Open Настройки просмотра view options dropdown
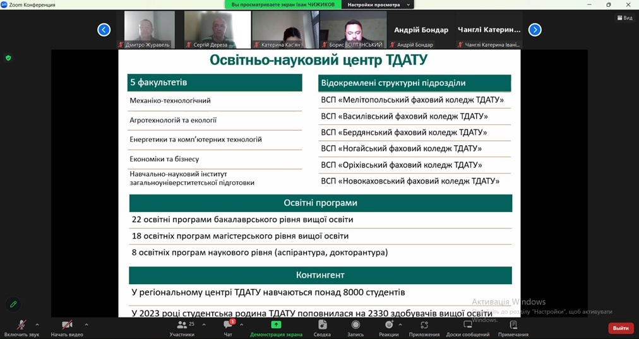Screen dimensions: 639x339 click(379, 5)
